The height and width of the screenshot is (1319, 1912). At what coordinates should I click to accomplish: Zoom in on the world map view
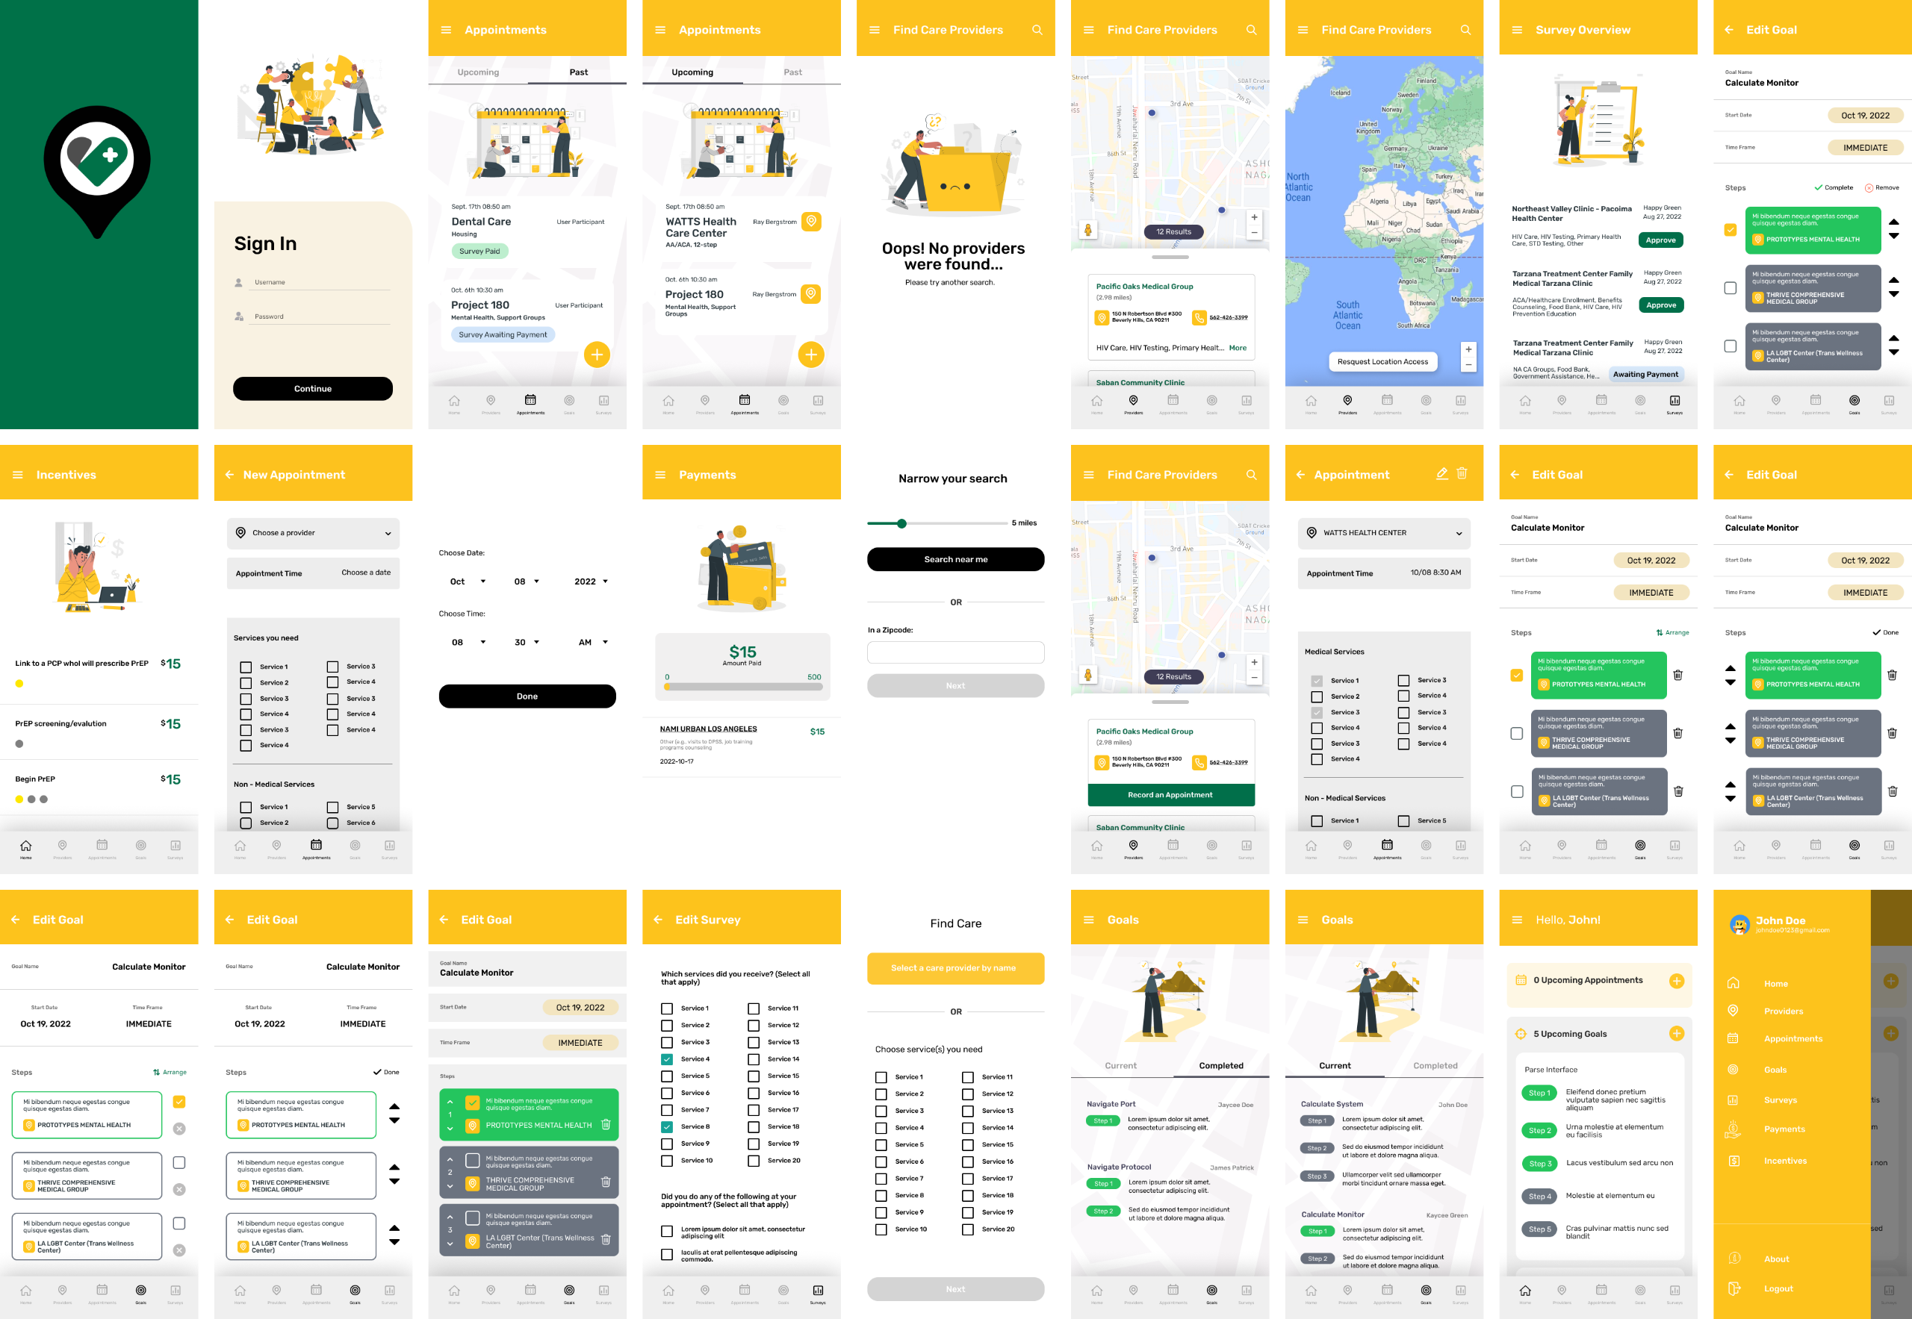click(x=1468, y=349)
